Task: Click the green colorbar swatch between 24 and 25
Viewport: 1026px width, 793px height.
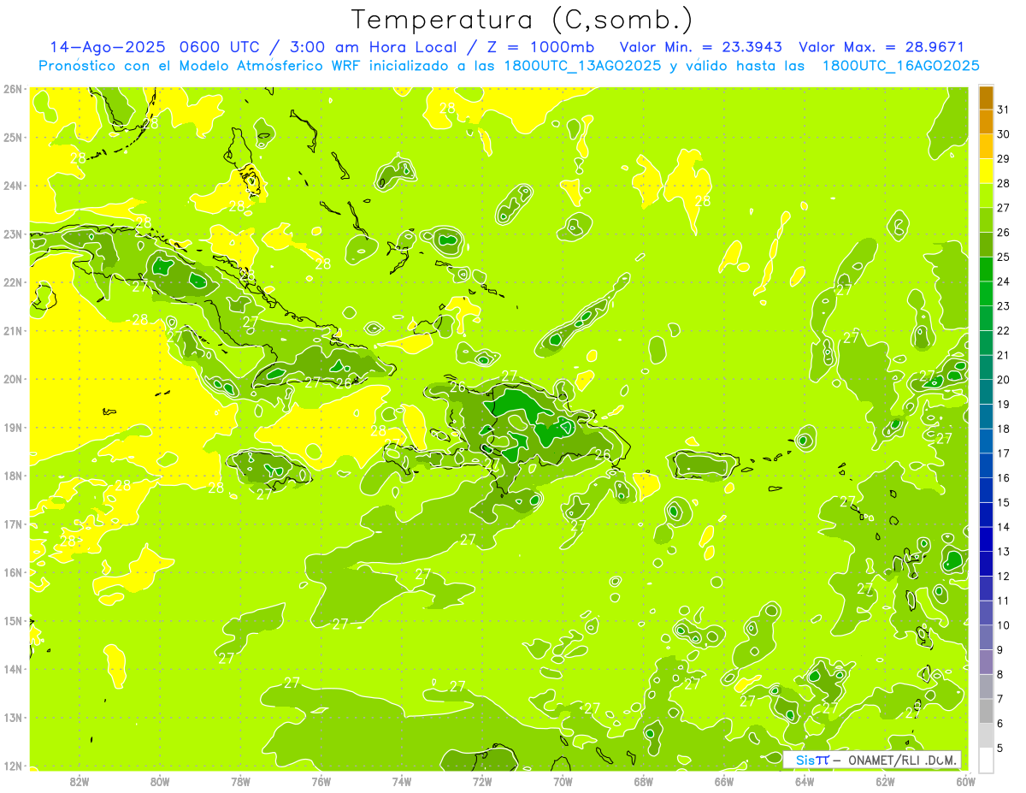Action: (986, 269)
